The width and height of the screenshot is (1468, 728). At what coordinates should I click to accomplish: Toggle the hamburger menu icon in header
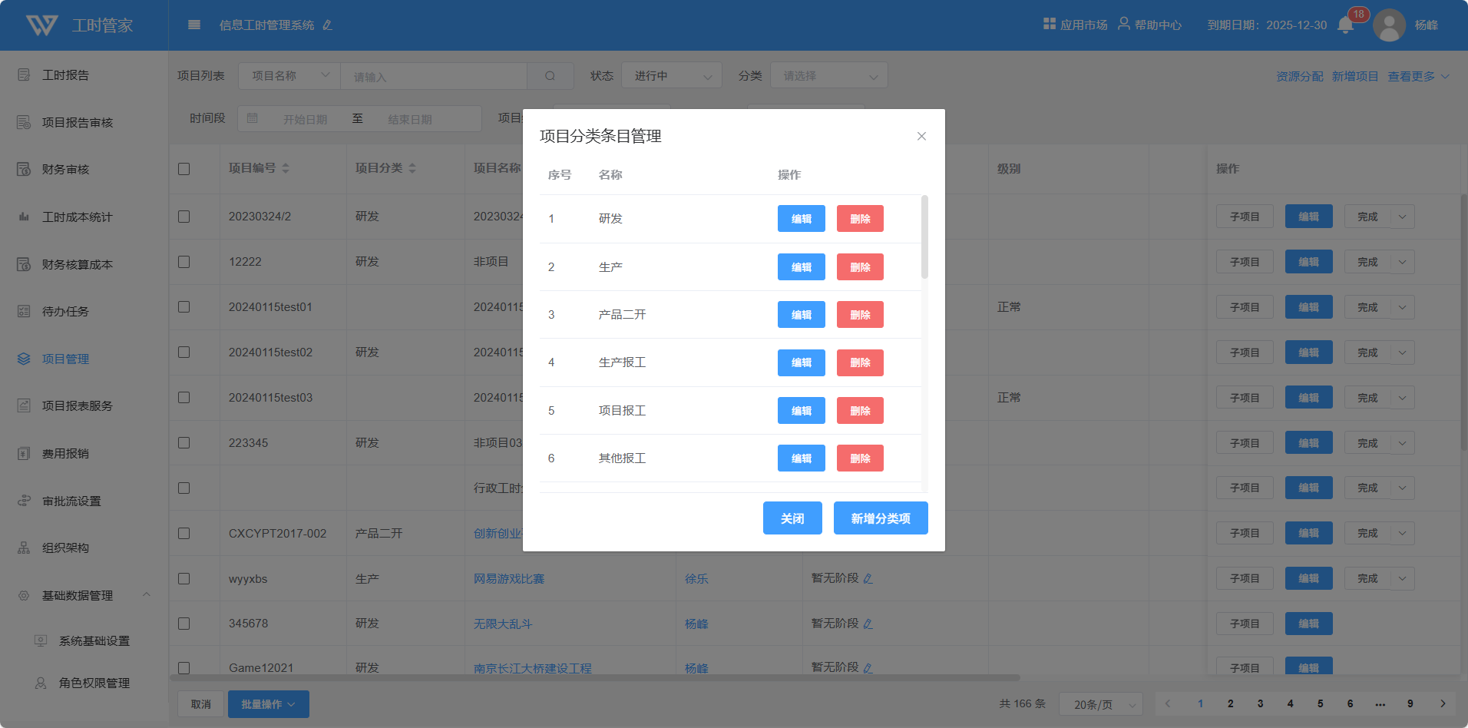pos(194,25)
